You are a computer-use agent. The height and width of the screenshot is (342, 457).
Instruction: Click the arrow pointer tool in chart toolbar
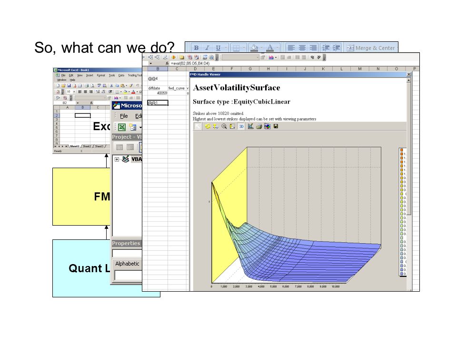coord(198,126)
